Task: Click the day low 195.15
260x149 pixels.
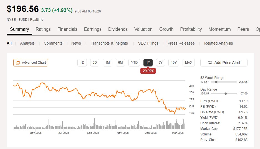Action: click(x=205, y=94)
